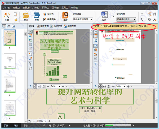This screenshot has width=159, height=129.
Task: Select the text area drawing tool
Action: tap(30, 31)
